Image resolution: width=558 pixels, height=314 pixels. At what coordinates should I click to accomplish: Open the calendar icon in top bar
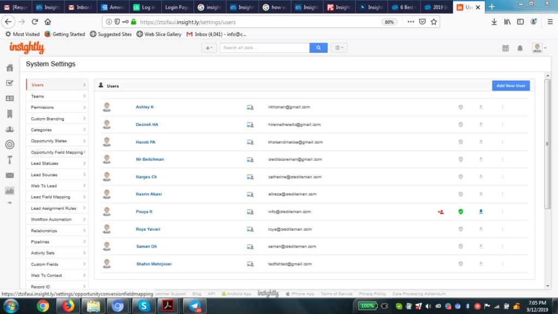pyautogui.click(x=505, y=48)
